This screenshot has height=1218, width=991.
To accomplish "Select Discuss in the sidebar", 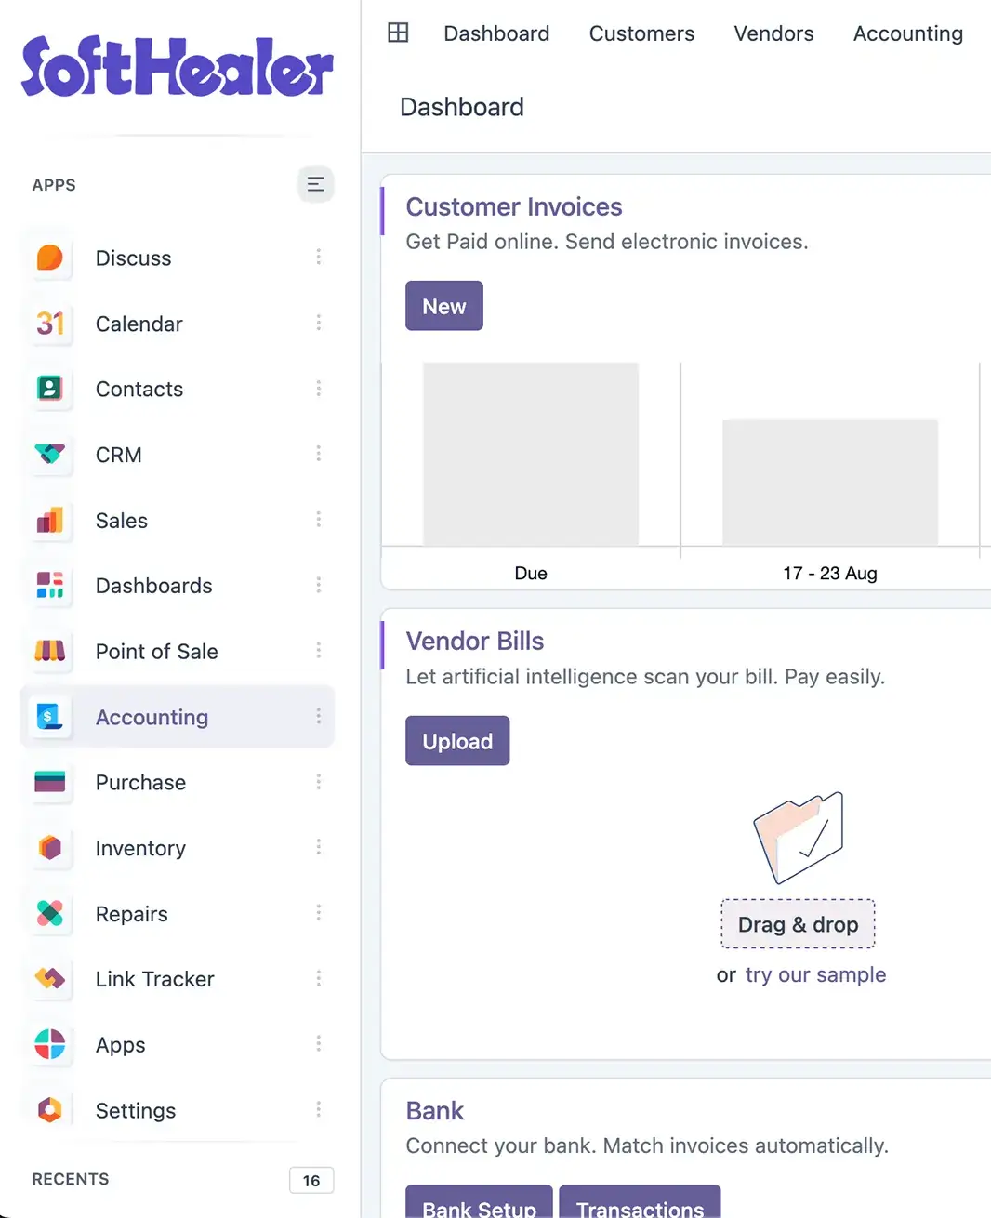I will (134, 258).
